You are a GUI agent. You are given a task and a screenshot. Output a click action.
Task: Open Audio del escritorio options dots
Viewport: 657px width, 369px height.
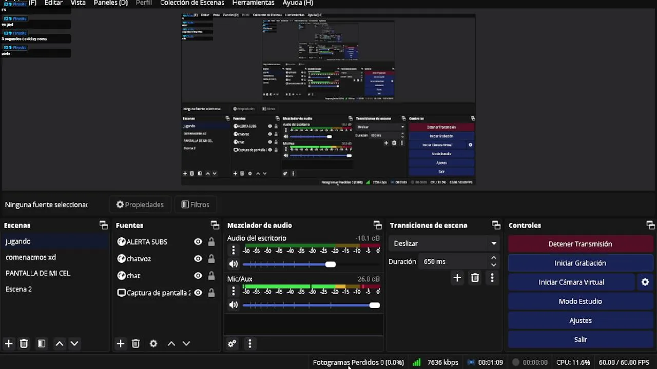coord(234,250)
